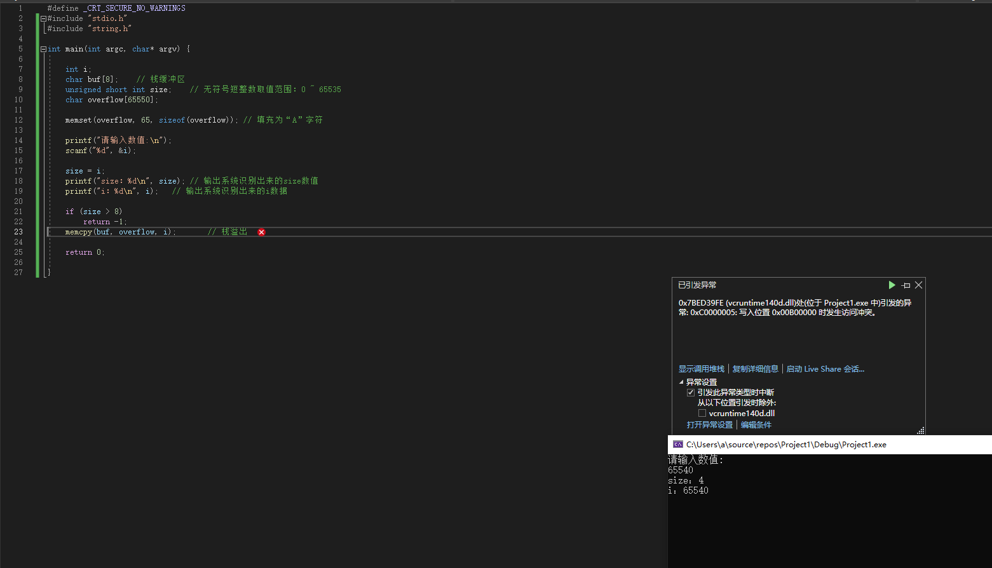Open 显示调用堆栈 link
This screenshot has width=992, height=568.
(702, 369)
